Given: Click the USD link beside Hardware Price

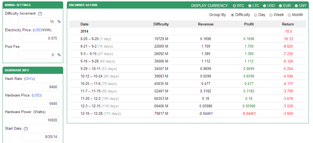Looking at the screenshot, I should click(36, 95).
